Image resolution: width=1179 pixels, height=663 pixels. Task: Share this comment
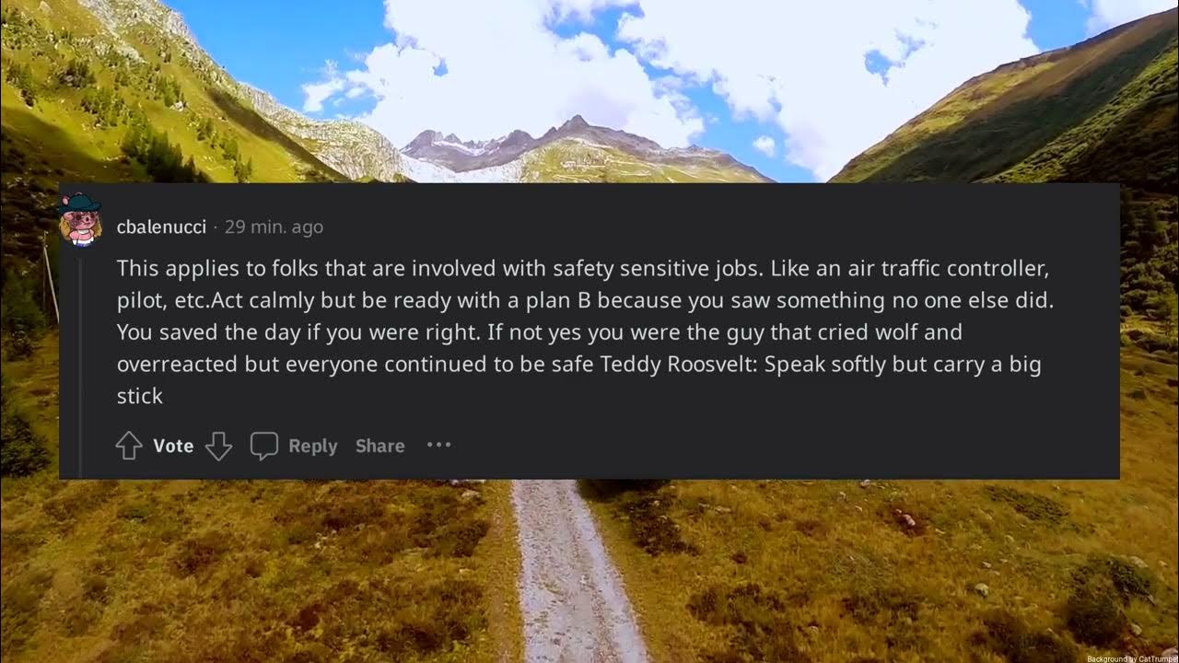click(x=379, y=446)
